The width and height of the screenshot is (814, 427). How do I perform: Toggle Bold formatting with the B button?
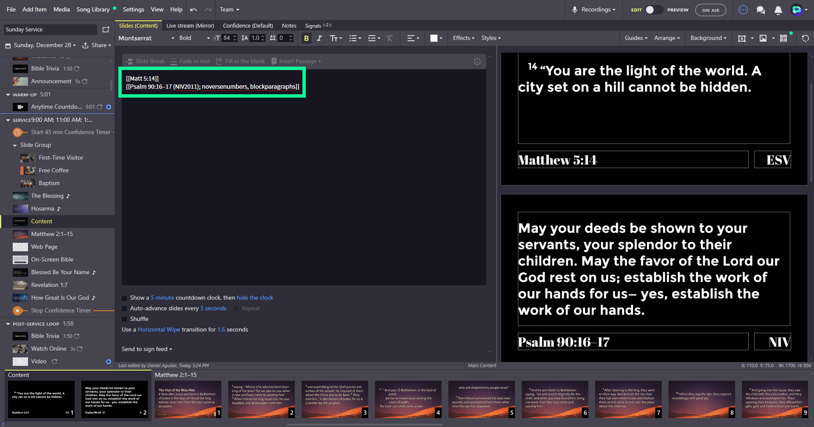[x=306, y=38]
